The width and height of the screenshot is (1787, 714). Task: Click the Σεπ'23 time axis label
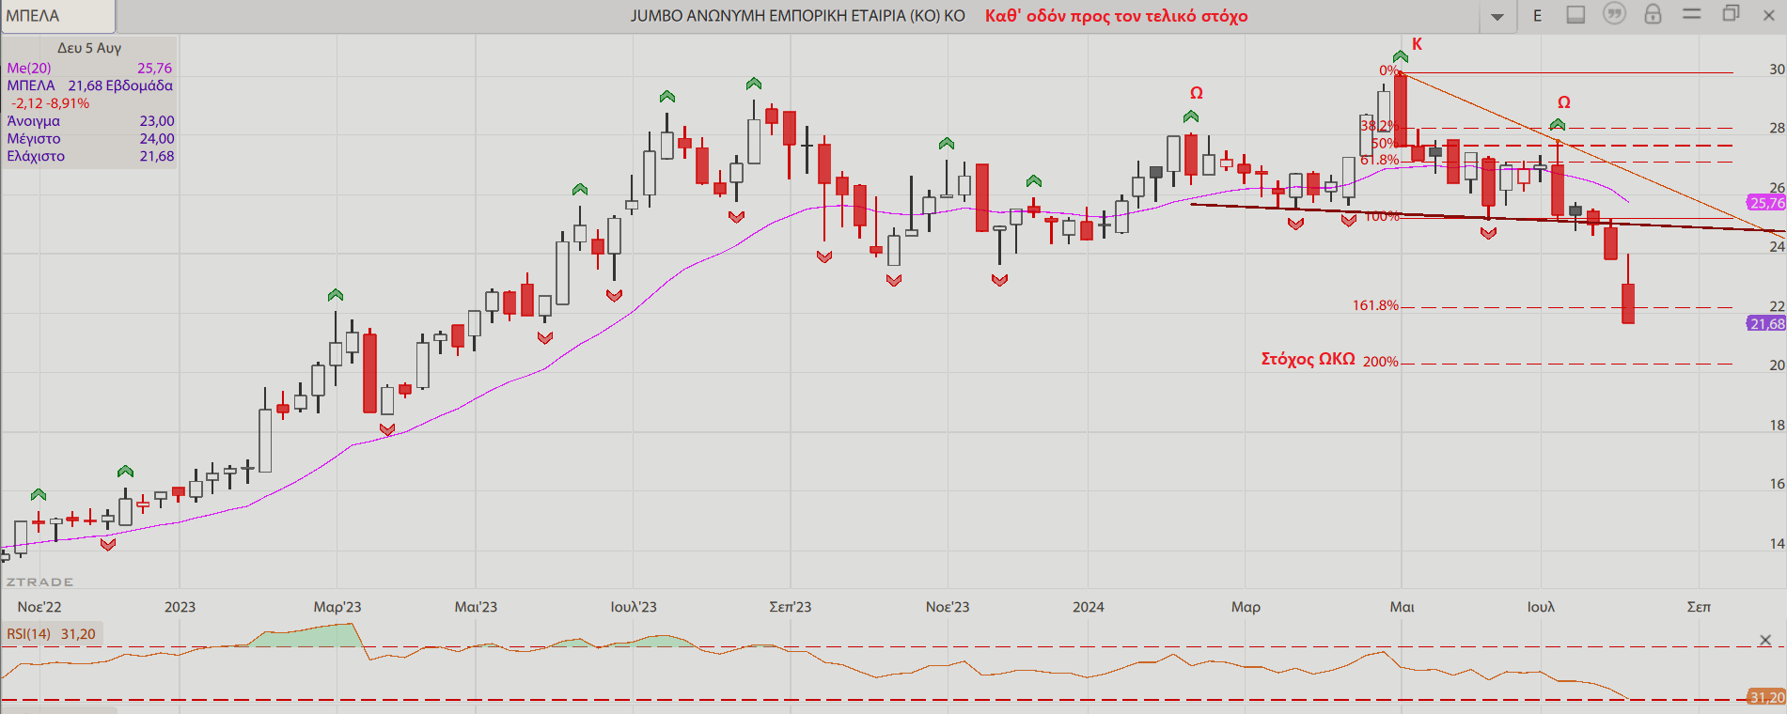point(790,607)
